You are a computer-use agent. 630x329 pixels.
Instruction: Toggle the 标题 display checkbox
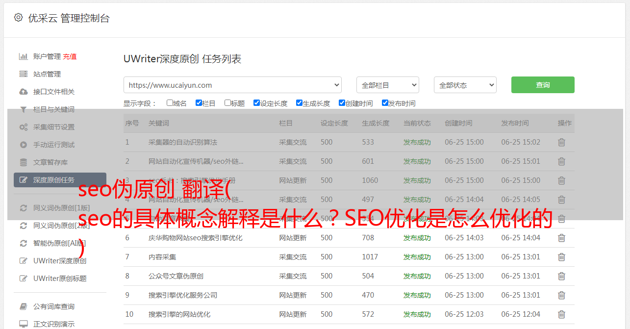[x=227, y=103]
